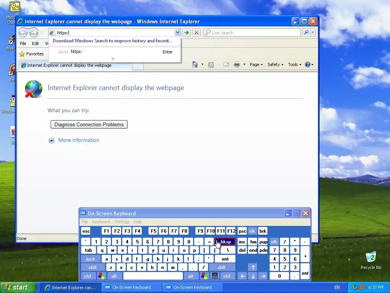Click the RSS feeds icon
Viewport: 390px width, 293px height.
pos(211,65)
